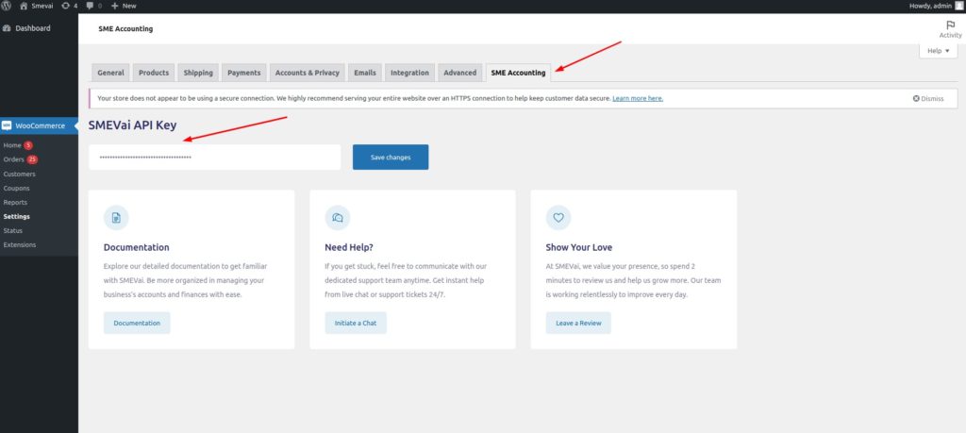Open the Orders submenu item
The height and width of the screenshot is (433, 966).
(x=13, y=159)
